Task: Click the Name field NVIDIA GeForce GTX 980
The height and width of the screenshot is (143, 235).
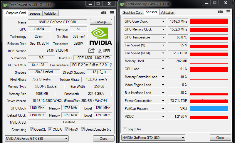Action: (x=57, y=22)
